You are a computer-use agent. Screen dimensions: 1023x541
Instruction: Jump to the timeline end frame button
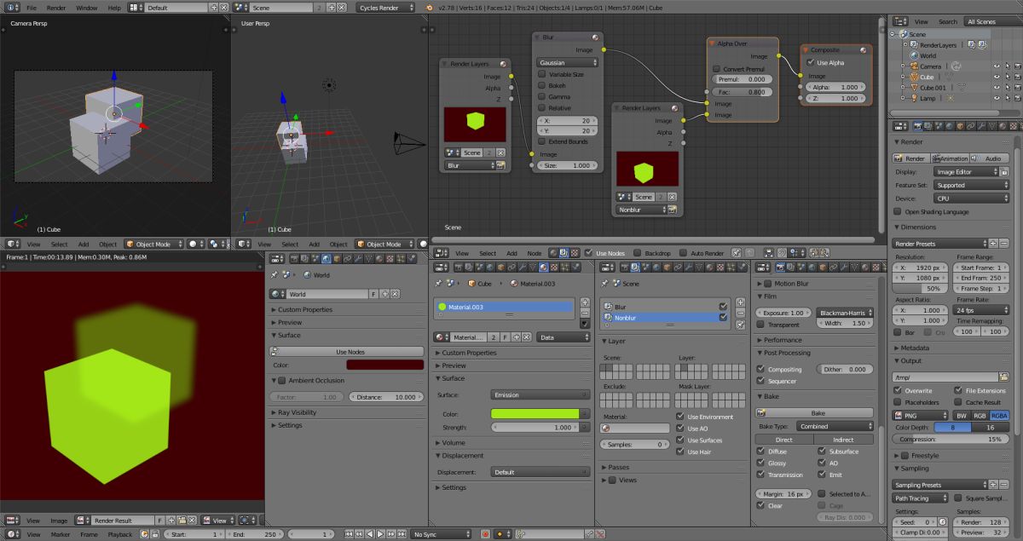pyautogui.click(x=400, y=534)
